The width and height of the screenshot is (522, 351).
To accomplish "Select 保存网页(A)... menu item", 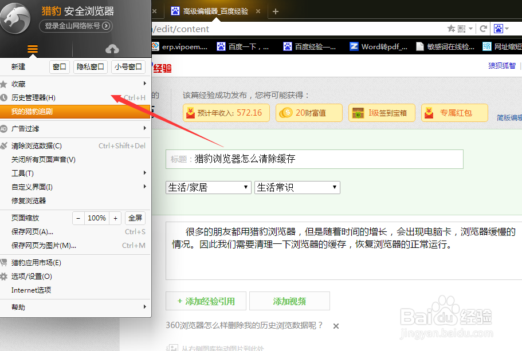I will tap(75, 231).
